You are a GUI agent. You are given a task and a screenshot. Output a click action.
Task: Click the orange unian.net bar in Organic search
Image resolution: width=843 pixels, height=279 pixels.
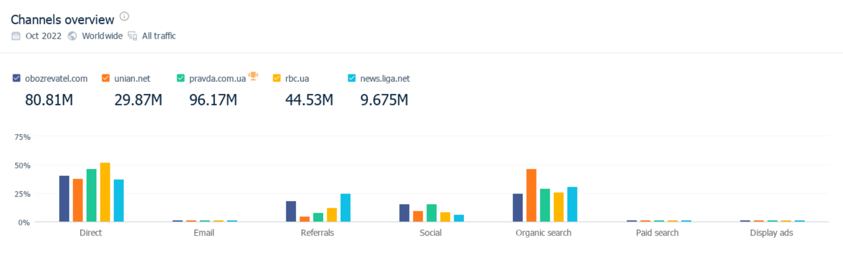[531, 195]
